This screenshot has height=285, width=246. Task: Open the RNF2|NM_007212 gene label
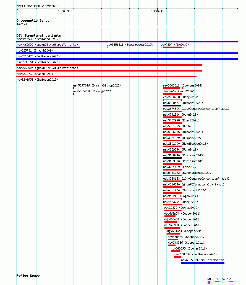[x=219, y=279]
